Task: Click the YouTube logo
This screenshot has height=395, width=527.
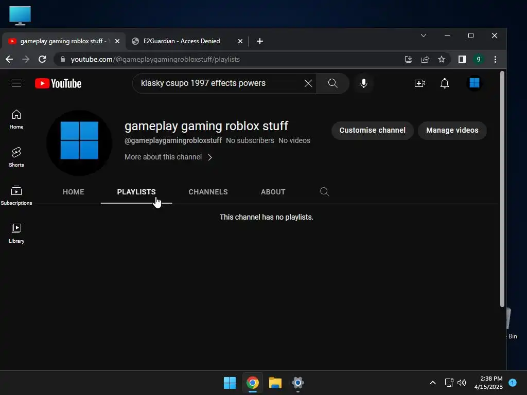Action: (x=58, y=83)
